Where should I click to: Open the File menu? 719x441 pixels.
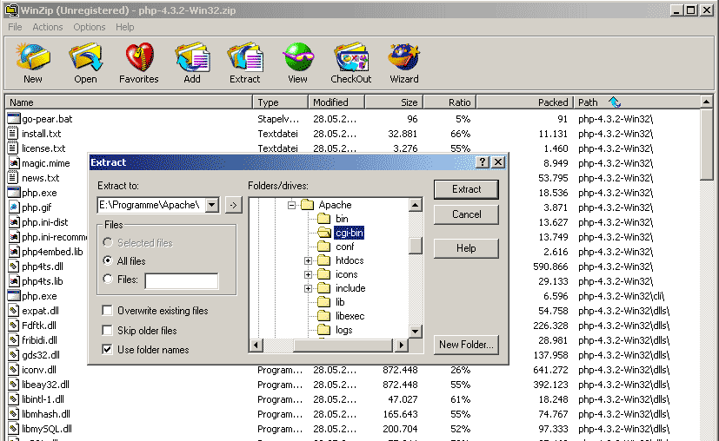click(15, 27)
